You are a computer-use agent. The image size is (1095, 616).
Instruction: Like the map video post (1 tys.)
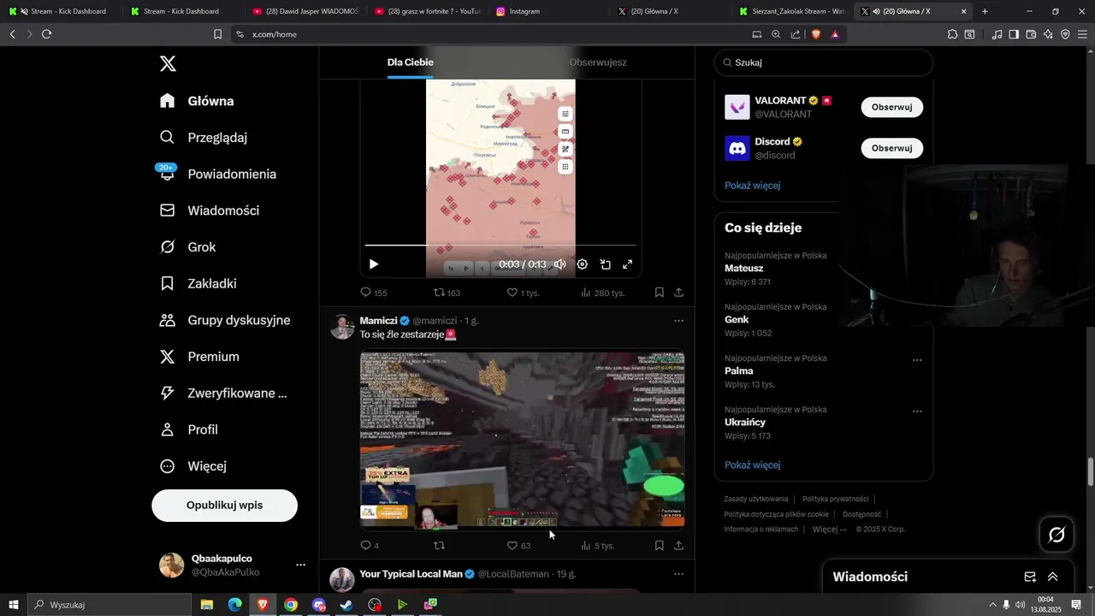click(x=524, y=293)
